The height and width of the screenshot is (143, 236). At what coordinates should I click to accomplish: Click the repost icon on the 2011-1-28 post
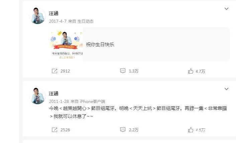coord(54,130)
